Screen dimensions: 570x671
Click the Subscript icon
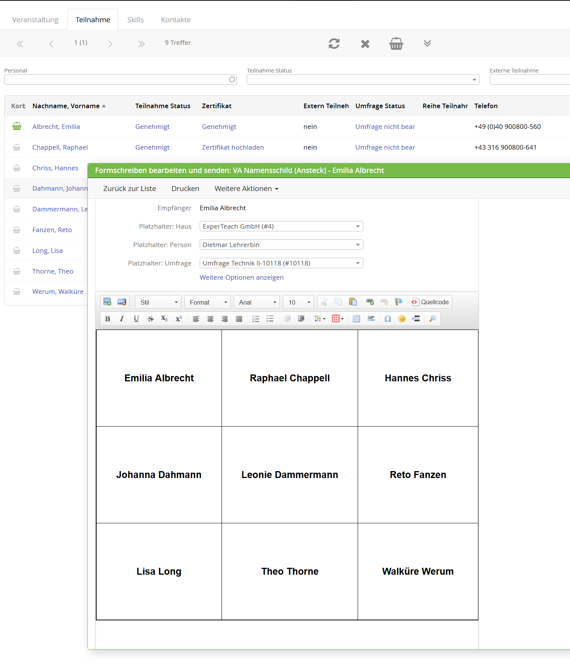tap(164, 318)
